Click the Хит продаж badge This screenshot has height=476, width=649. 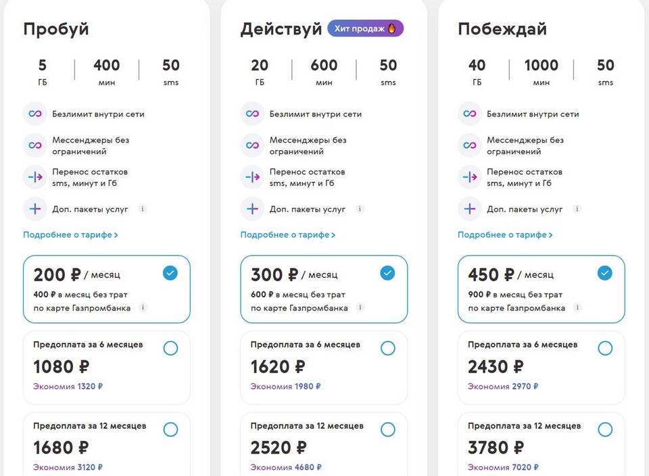tap(366, 28)
